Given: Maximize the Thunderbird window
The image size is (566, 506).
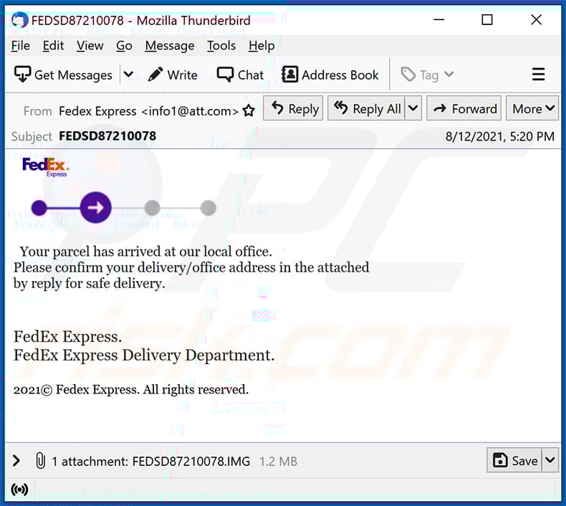Looking at the screenshot, I should (x=487, y=19).
